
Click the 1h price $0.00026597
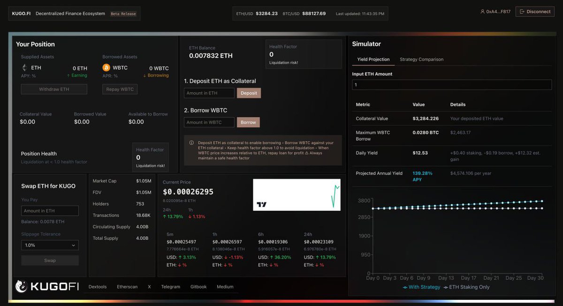[227, 242]
